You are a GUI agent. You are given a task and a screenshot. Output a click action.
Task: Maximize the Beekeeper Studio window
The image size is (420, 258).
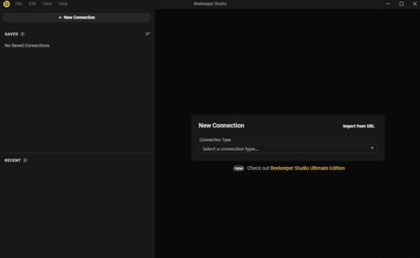(x=401, y=4)
